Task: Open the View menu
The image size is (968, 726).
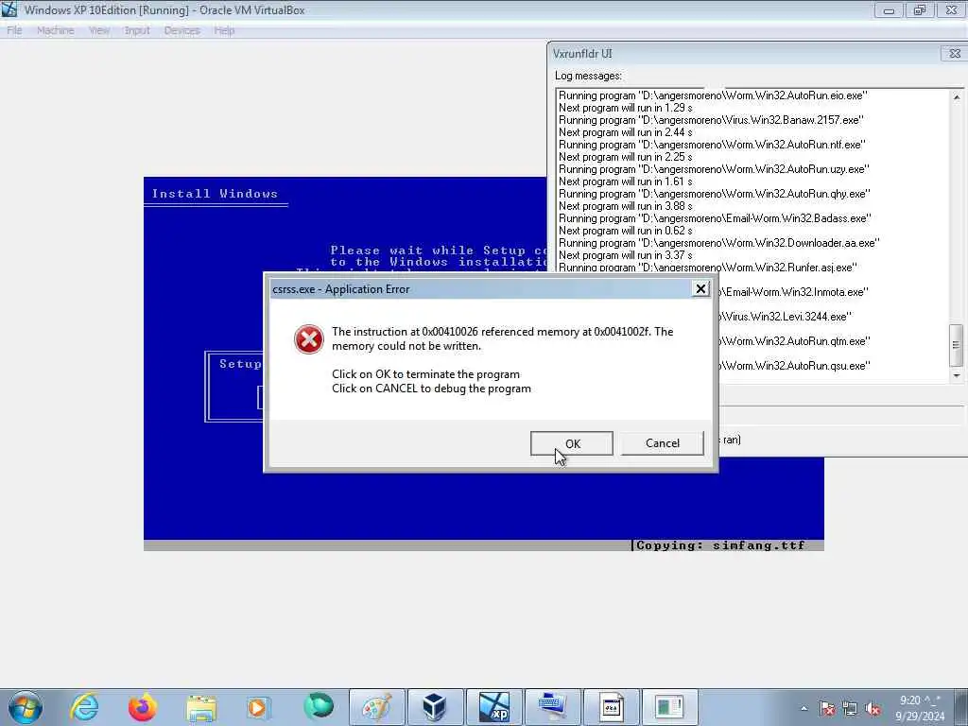Action: pos(98,30)
